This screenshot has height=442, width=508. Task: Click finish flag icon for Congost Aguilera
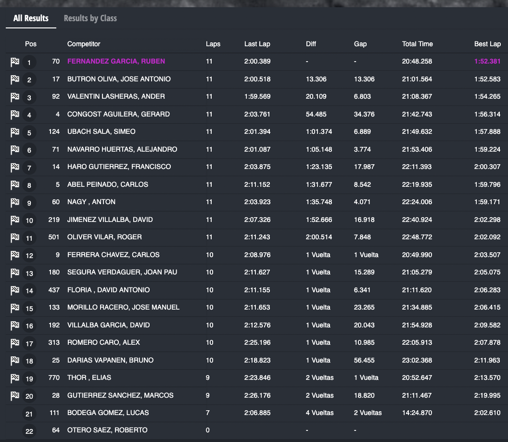pos(15,115)
